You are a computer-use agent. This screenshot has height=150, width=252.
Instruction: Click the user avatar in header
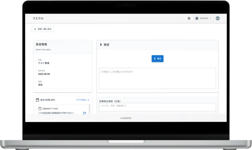(218, 18)
